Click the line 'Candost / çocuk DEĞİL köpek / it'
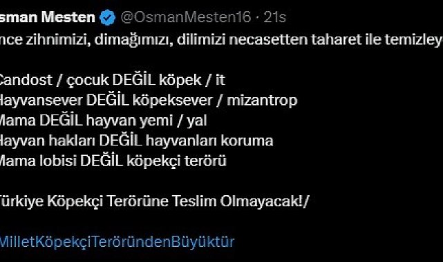This screenshot has height=262, width=443. (112, 80)
